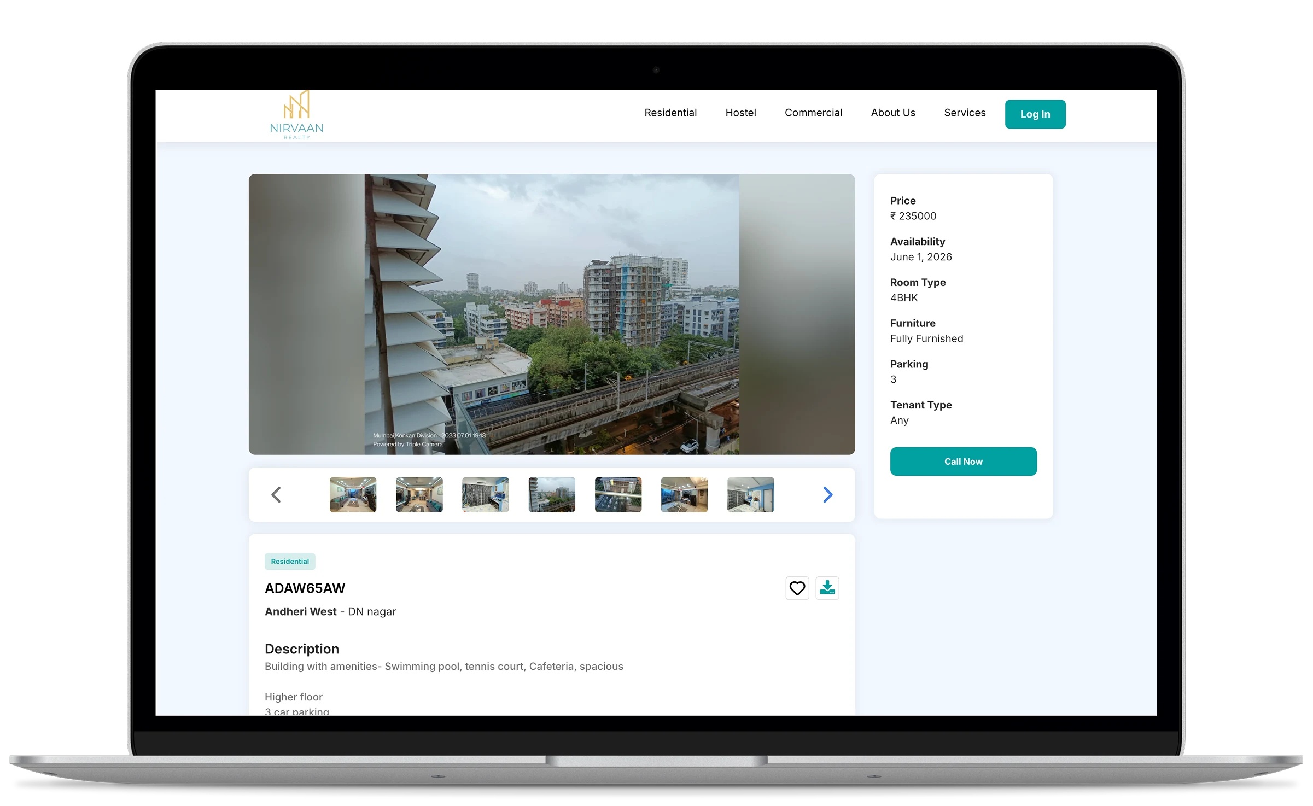Image resolution: width=1313 pixels, height=806 pixels.
Task: Click the Log In button
Action: point(1035,114)
